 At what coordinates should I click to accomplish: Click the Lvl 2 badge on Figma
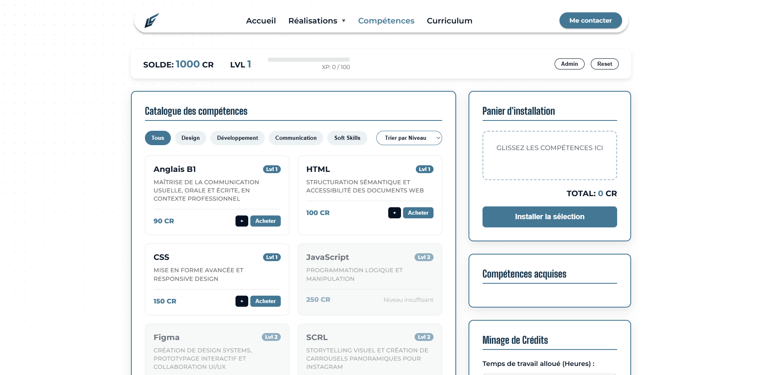271,337
